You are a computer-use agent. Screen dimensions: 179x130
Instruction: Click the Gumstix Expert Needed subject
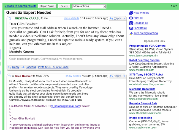click(x=29, y=13)
